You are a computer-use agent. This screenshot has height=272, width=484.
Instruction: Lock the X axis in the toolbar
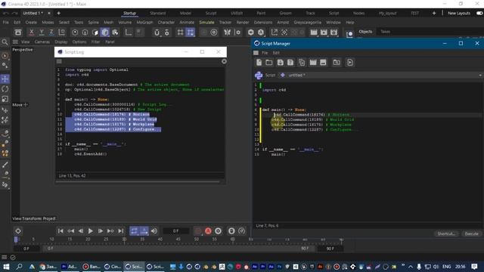point(31,32)
